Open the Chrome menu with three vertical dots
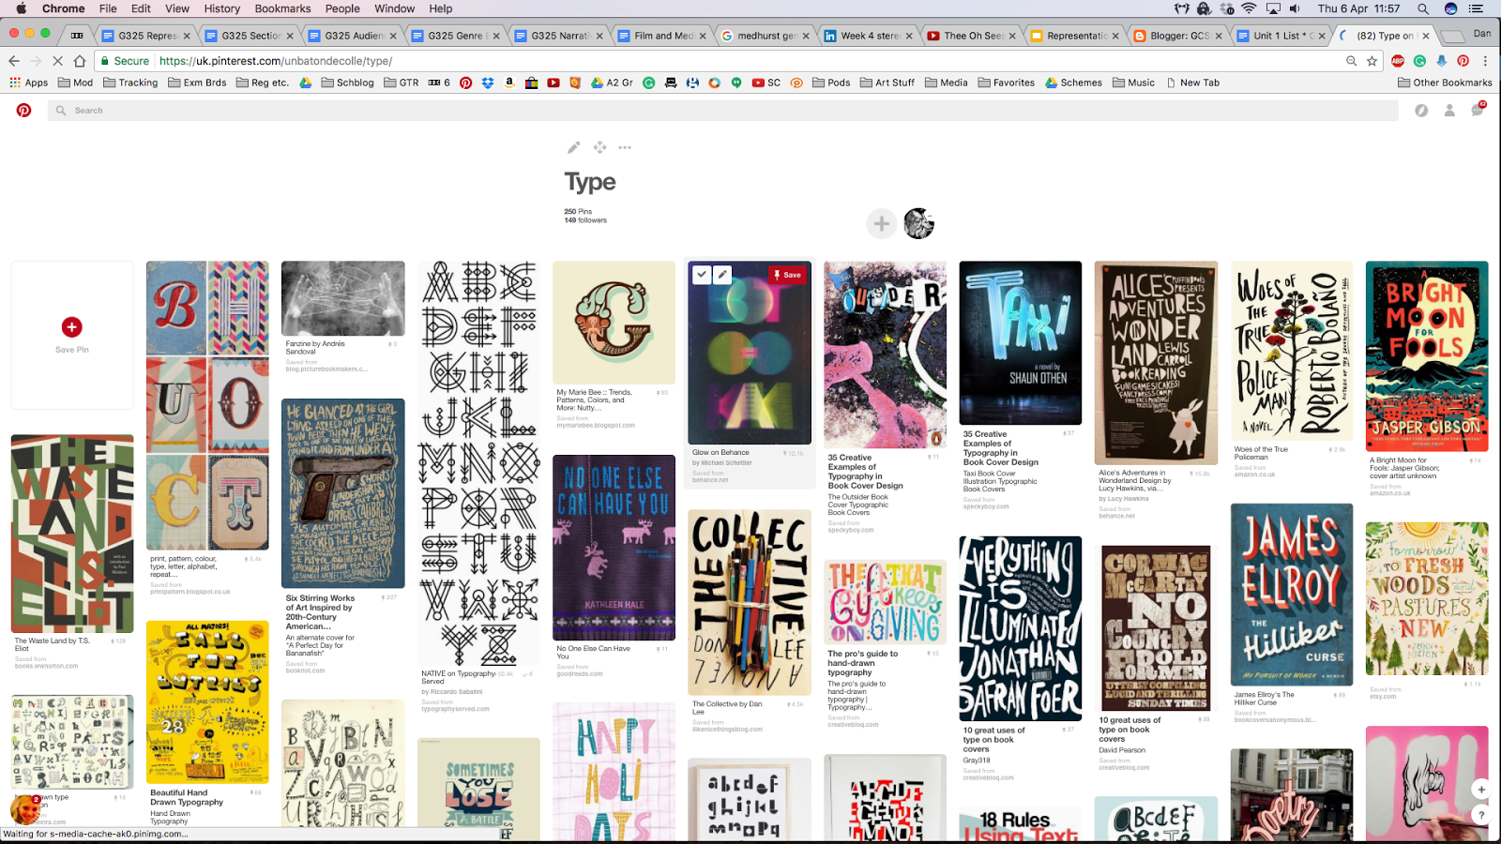 1486,60
